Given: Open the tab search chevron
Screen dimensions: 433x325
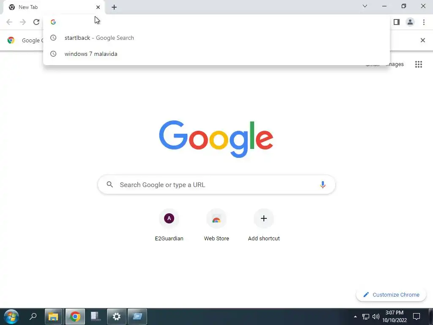Looking at the screenshot, I should [365, 6].
